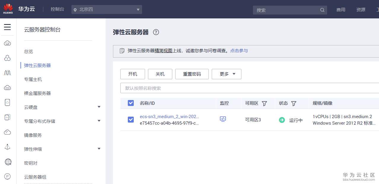Open the ecs-sn3_medium_2_win server name link
The height and width of the screenshot is (184, 379).
tap(169, 117)
